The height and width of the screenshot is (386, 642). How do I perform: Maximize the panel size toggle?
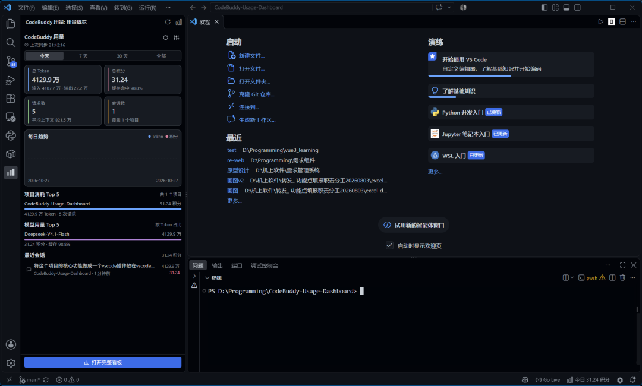(622, 265)
